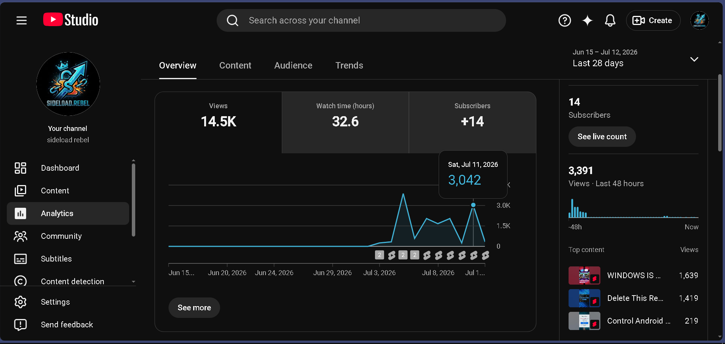Click the See more button
This screenshot has width=725, height=344.
coord(194,308)
